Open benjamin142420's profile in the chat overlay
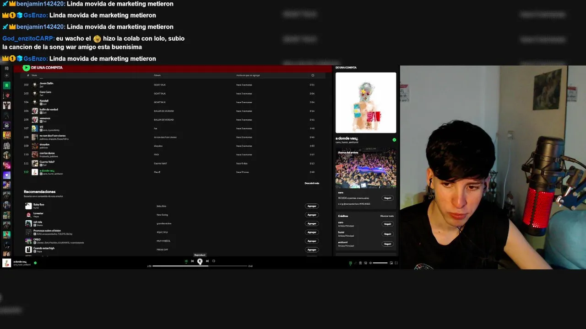 pyautogui.click(x=41, y=4)
